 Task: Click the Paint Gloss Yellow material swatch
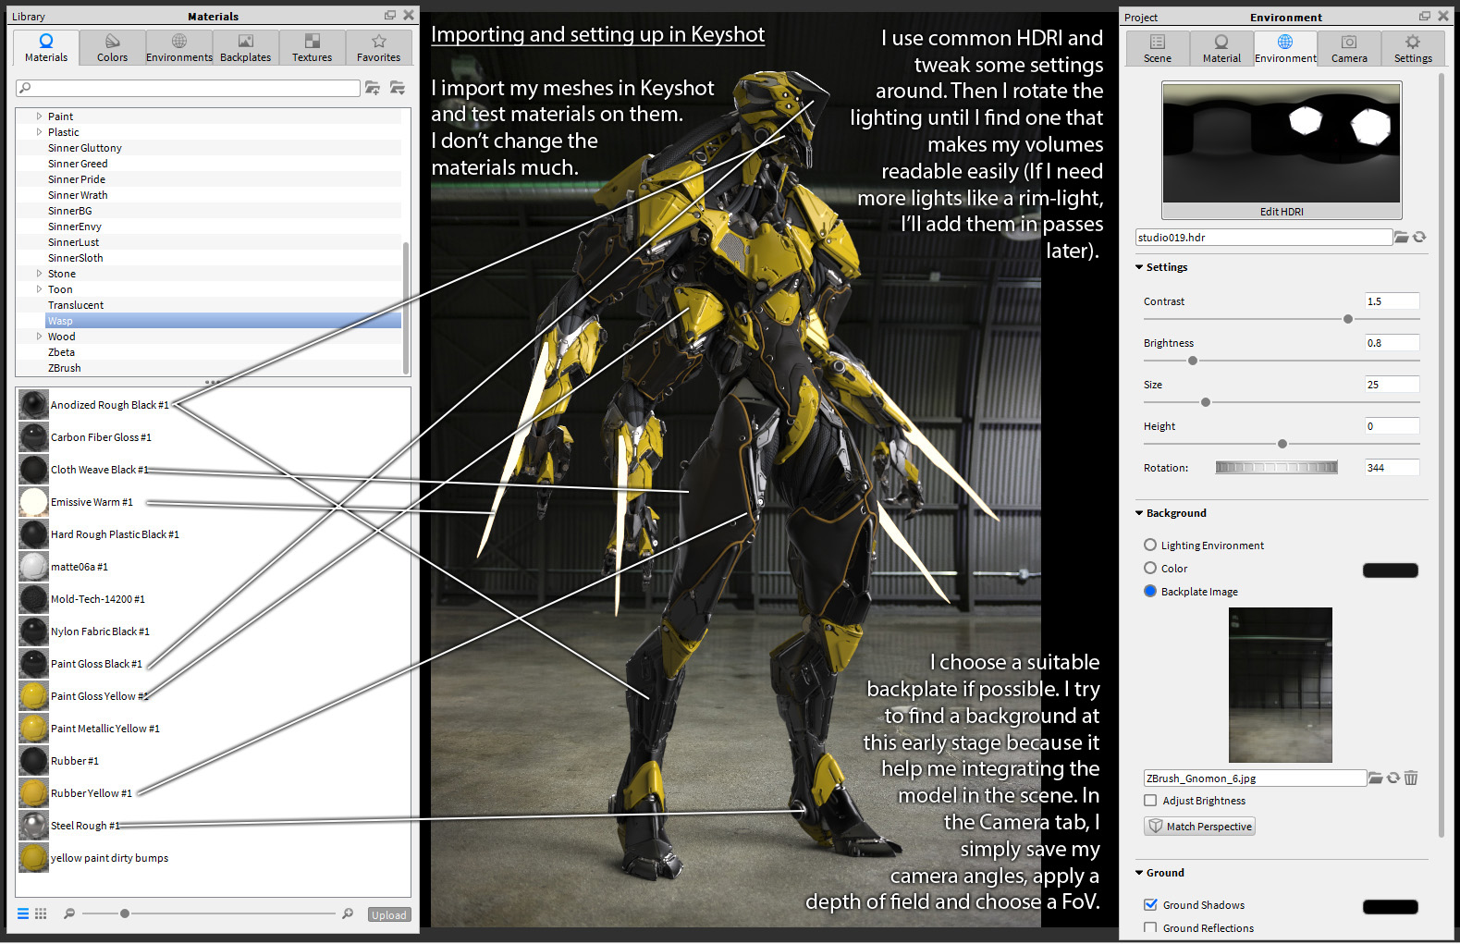click(x=33, y=696)
